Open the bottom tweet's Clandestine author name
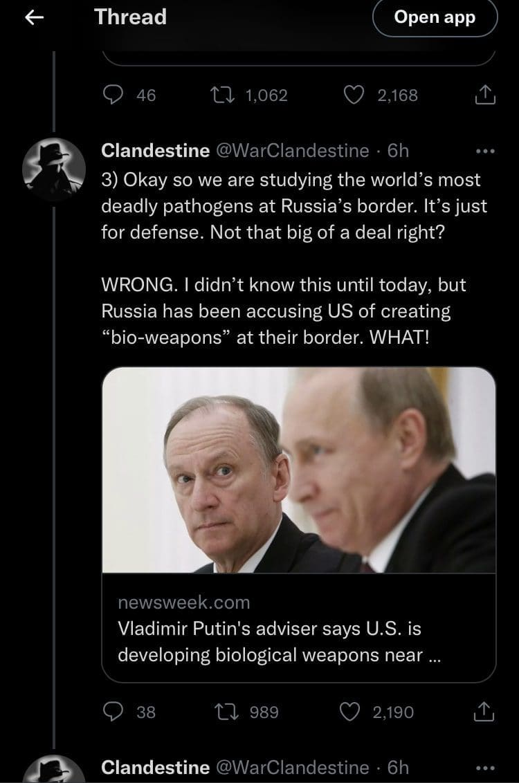Screen dimensions: 519x783 coord(155,768)
